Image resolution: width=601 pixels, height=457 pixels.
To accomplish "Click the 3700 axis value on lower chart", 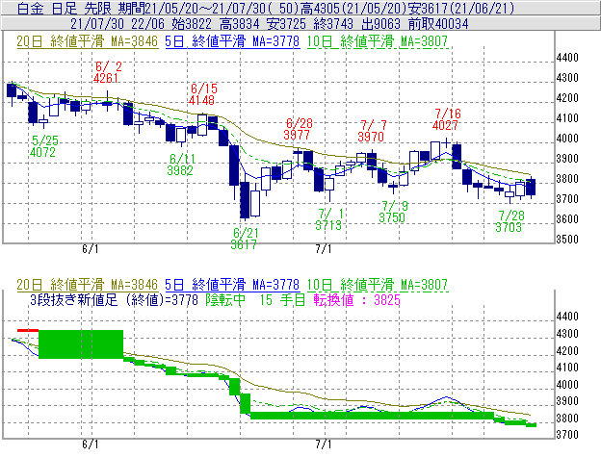I will click(x=567, y=435).
